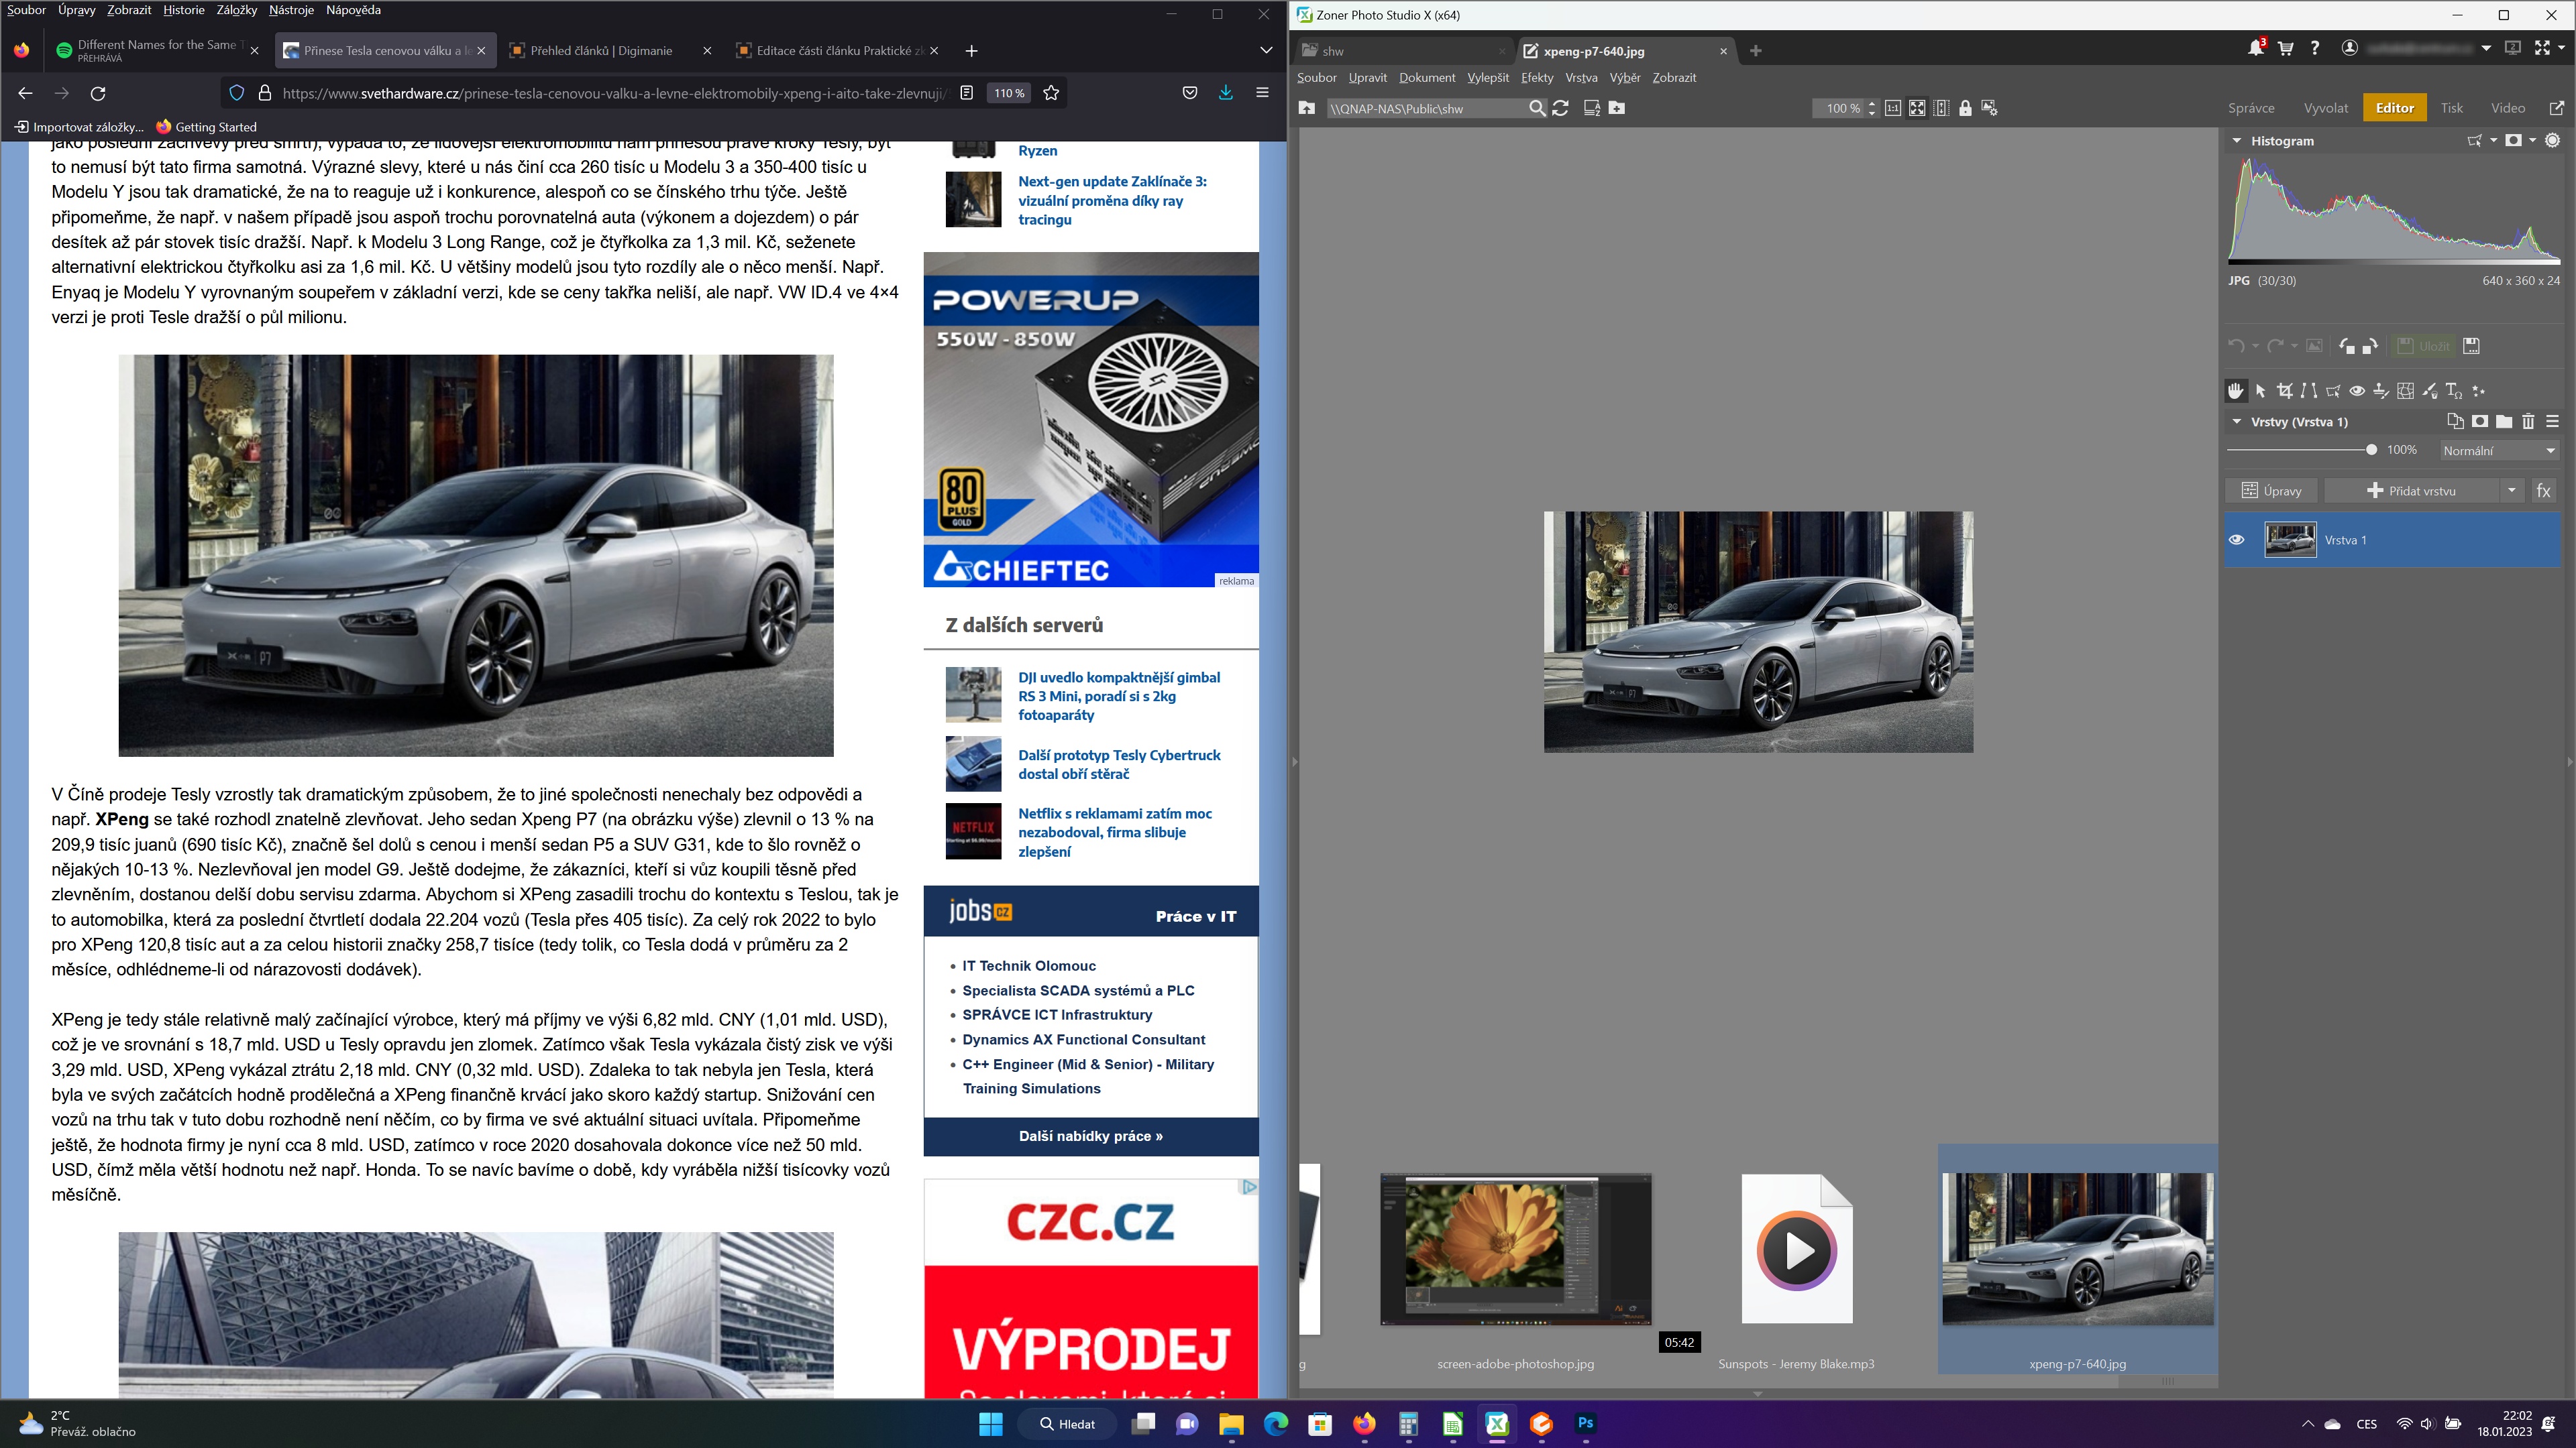Rotate image left using rotate icon
The image size is (2576, 1448).
tap(2346, 346)
